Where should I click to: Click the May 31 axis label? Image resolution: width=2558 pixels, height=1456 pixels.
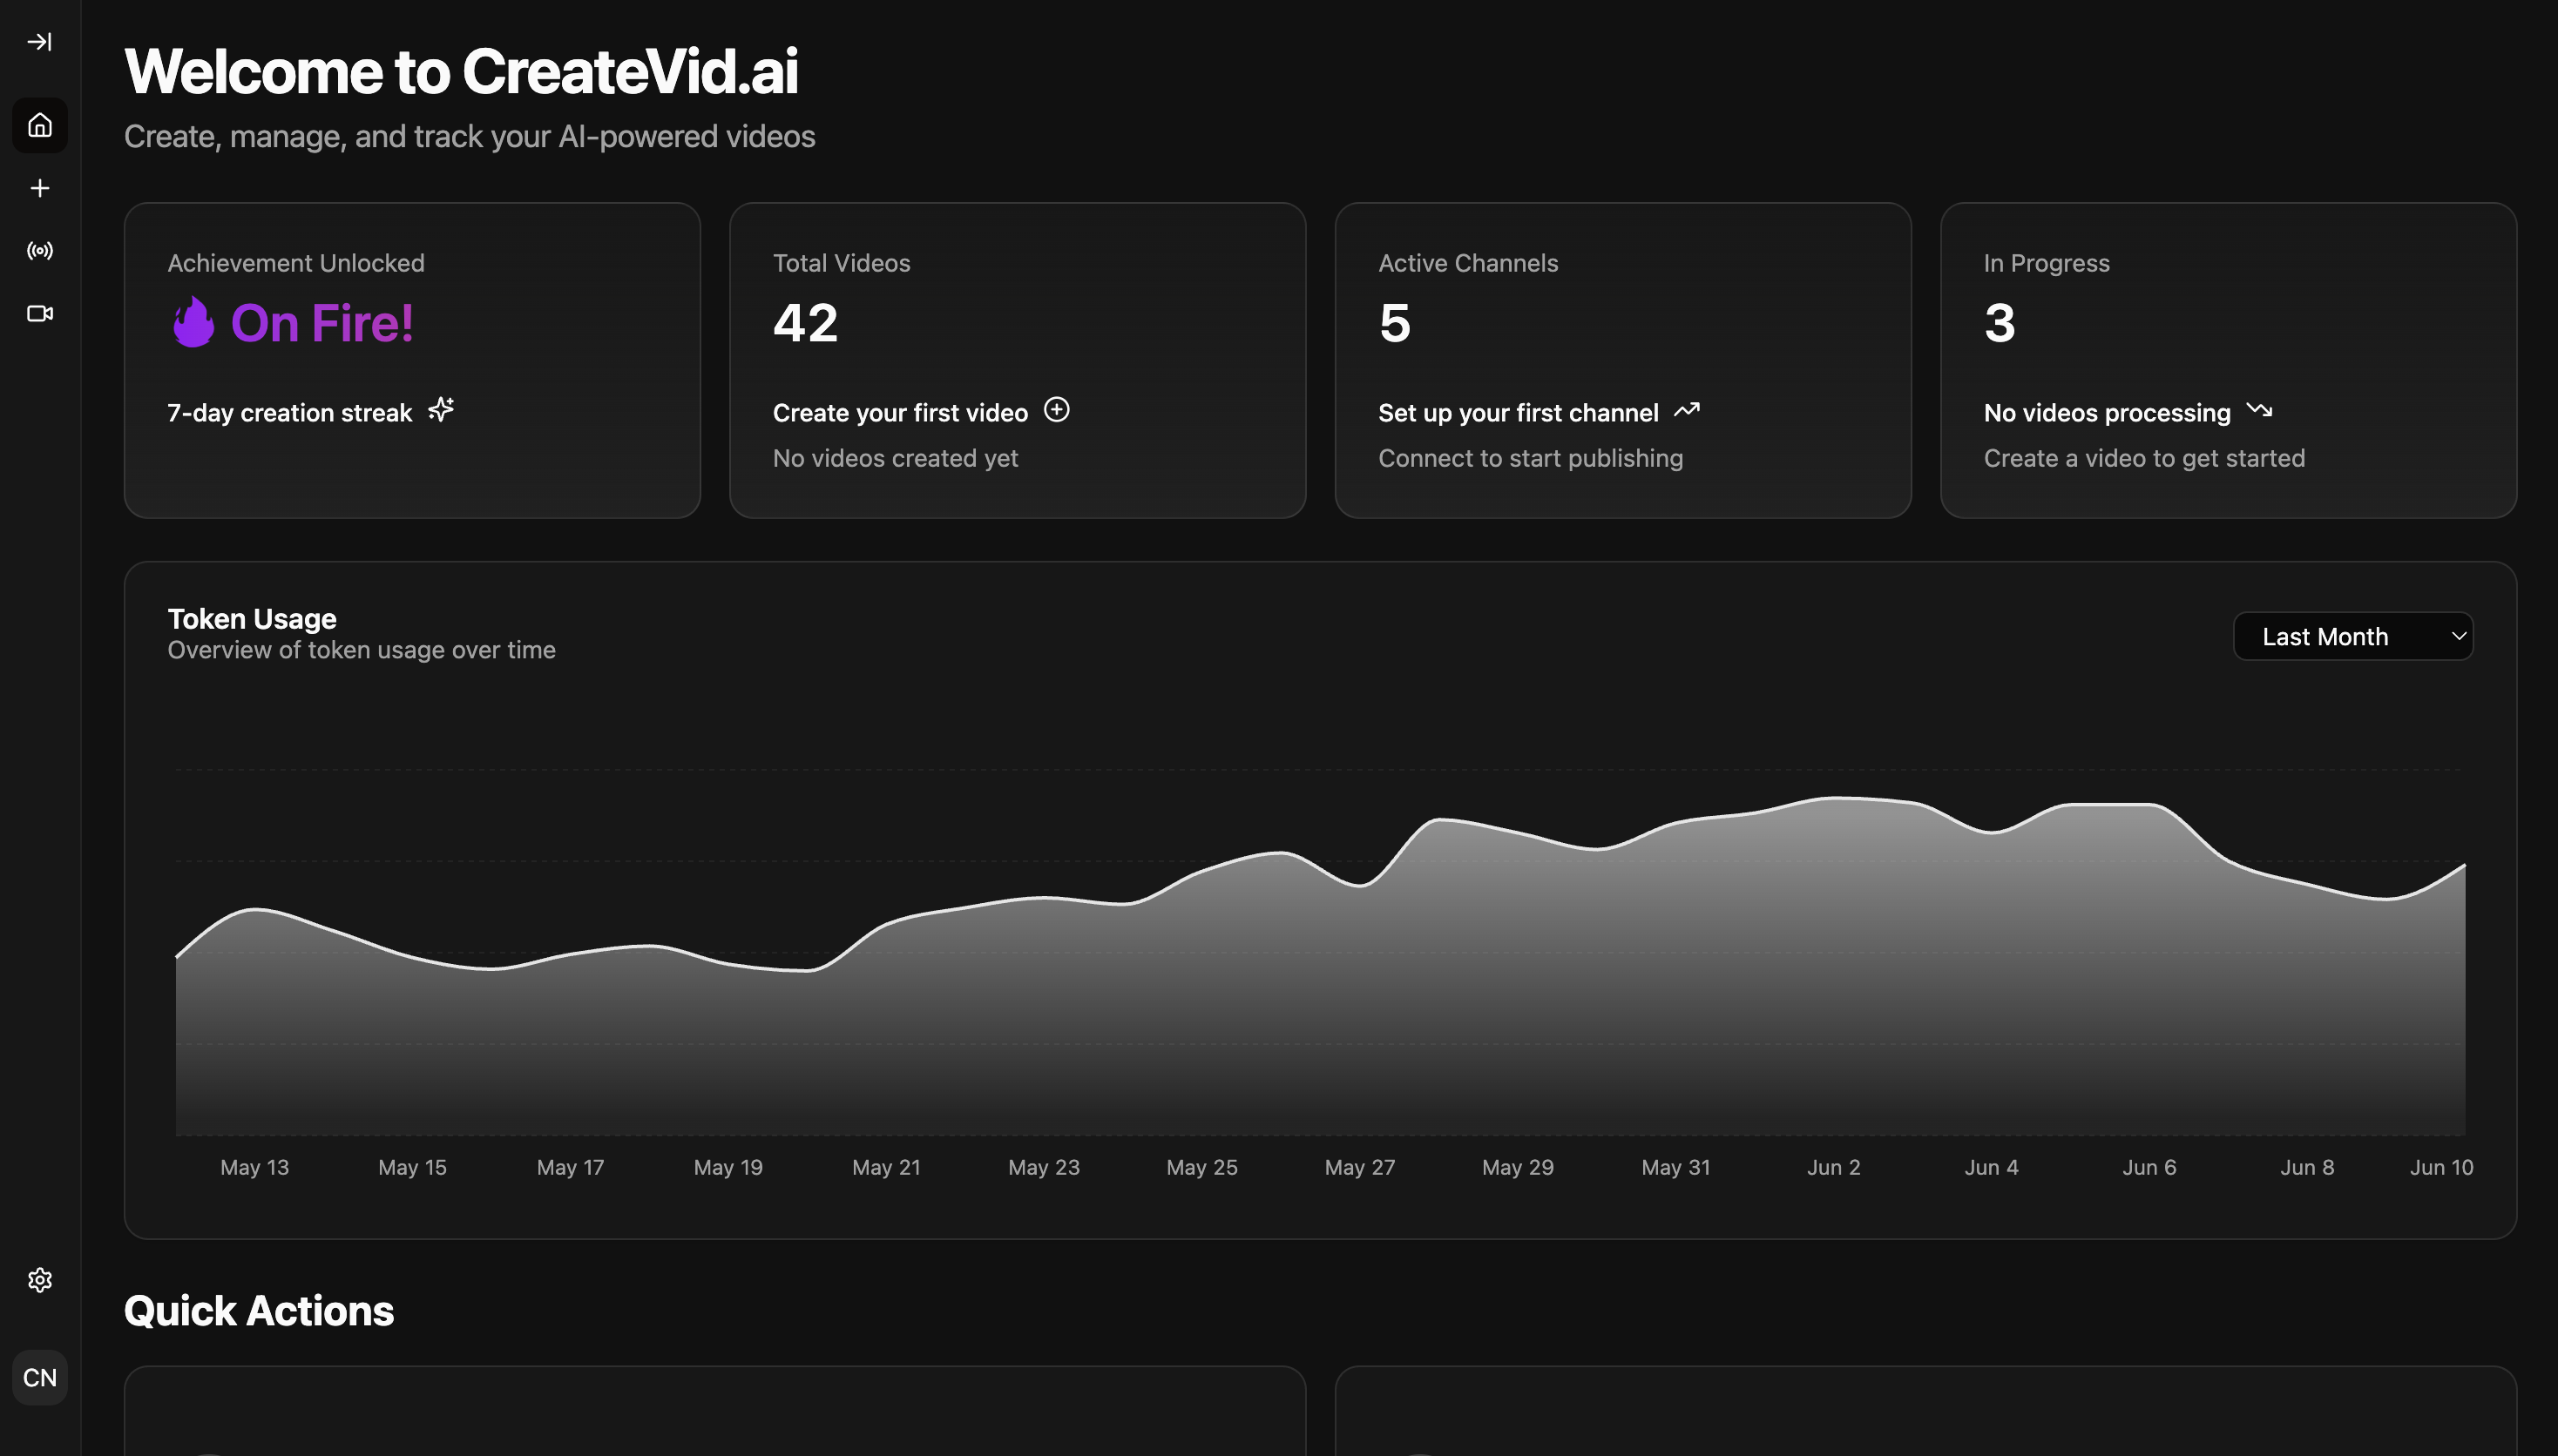(1675, 1167)
